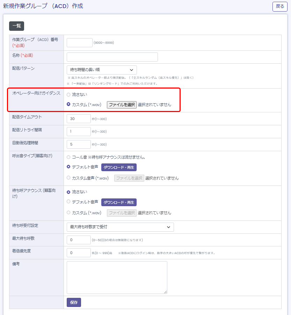Open the 待ち呼受付設定 dropdown
The height and width of the screenshot is (315, 291).
click(x=120, y=227)
